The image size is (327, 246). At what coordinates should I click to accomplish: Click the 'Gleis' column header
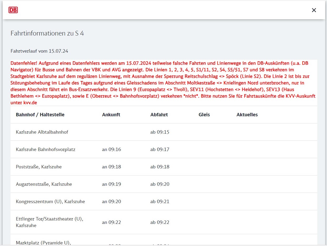pyautogui.click(x=204, y=115)
